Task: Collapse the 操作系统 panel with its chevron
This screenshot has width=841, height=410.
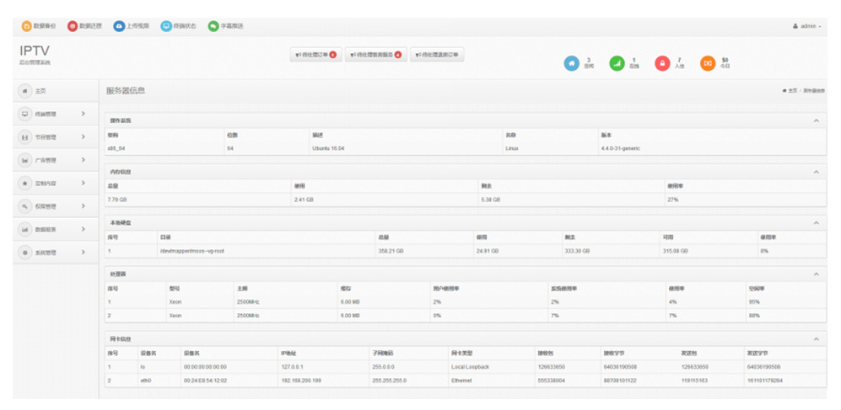Action: [x=816, y=121]
